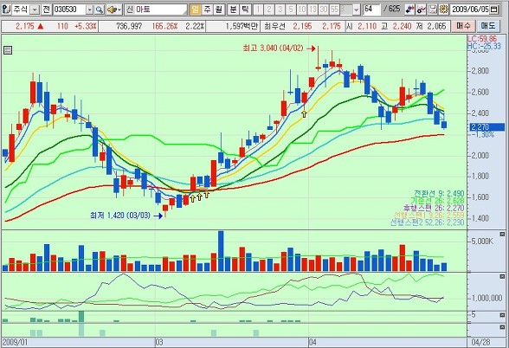This screenshot has height=348, width=509.
Task: Click the save chart floppy disk icon
Action: (433, 10)
